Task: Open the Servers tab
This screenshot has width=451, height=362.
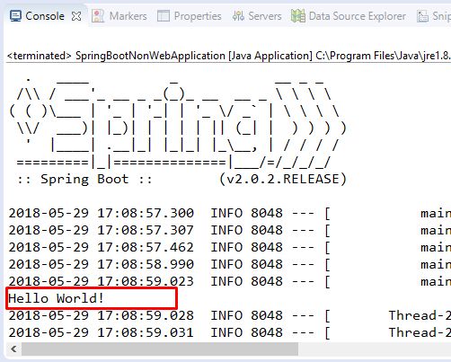Action: coord(257,16)
